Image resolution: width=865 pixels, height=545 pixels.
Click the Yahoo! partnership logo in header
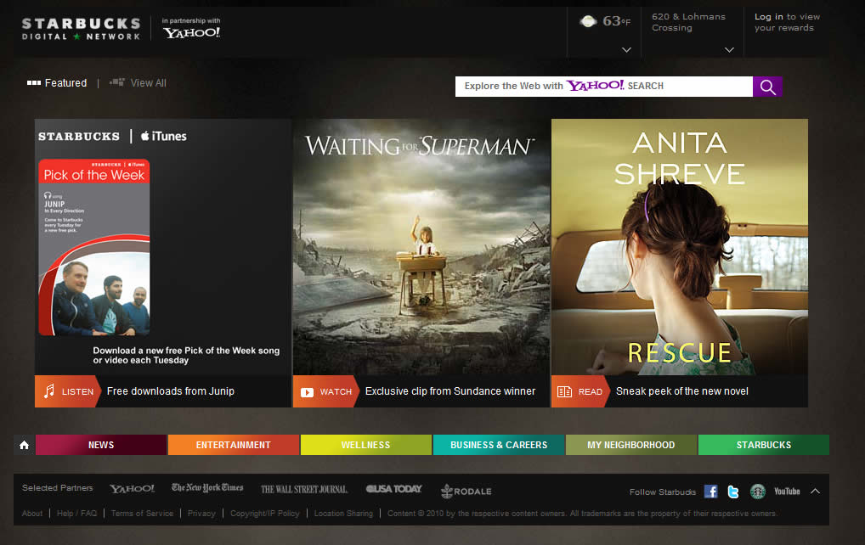[191, 32]
